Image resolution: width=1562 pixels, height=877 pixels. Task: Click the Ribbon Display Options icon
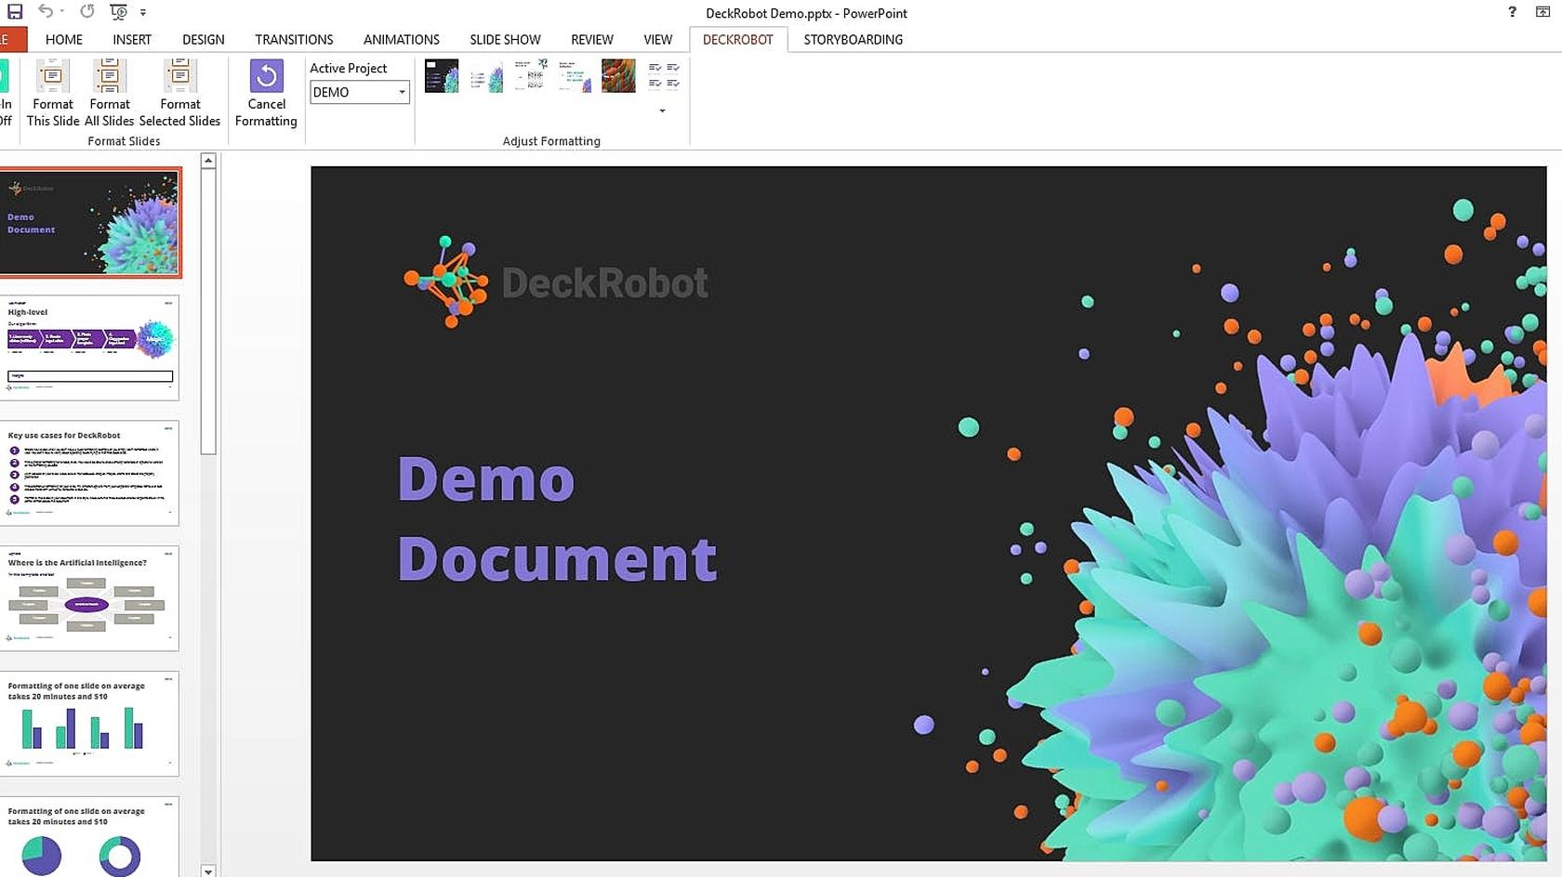coord(1543,12)
